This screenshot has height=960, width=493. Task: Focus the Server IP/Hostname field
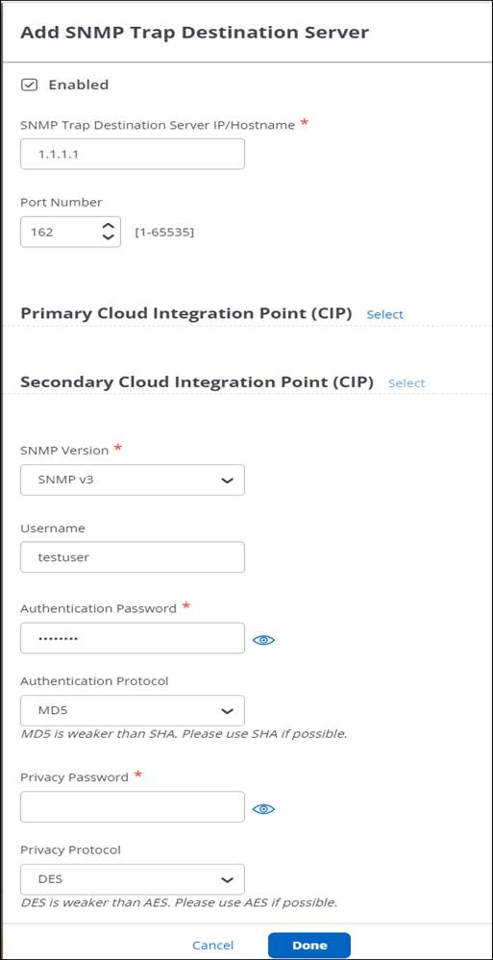(133, 154)
